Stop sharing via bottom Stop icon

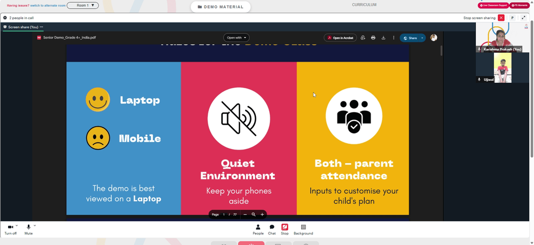click(285, 230)
